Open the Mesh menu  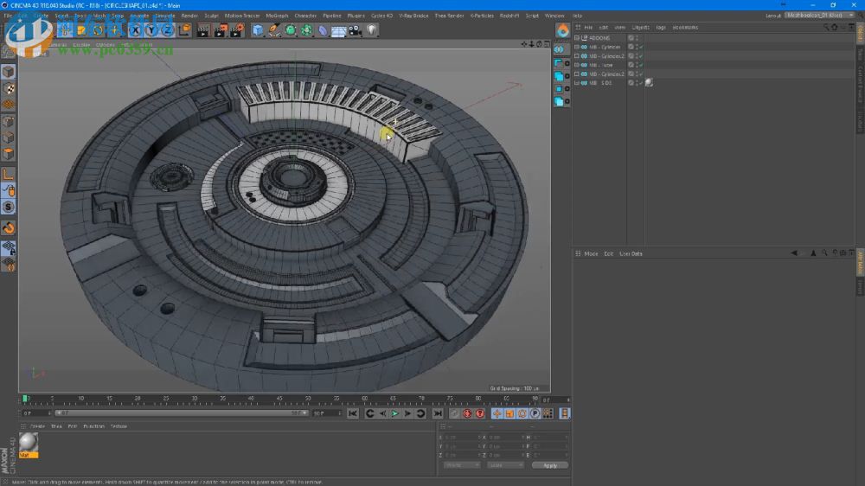pyautogui.click(x=99, y=16)
